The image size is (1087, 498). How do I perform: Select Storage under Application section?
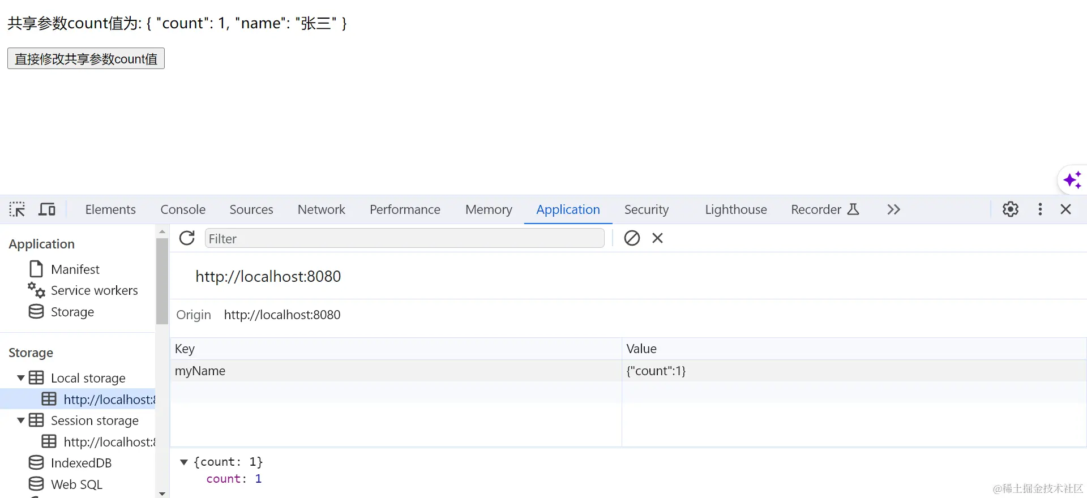pyautogui.click(x=72, y=312)
